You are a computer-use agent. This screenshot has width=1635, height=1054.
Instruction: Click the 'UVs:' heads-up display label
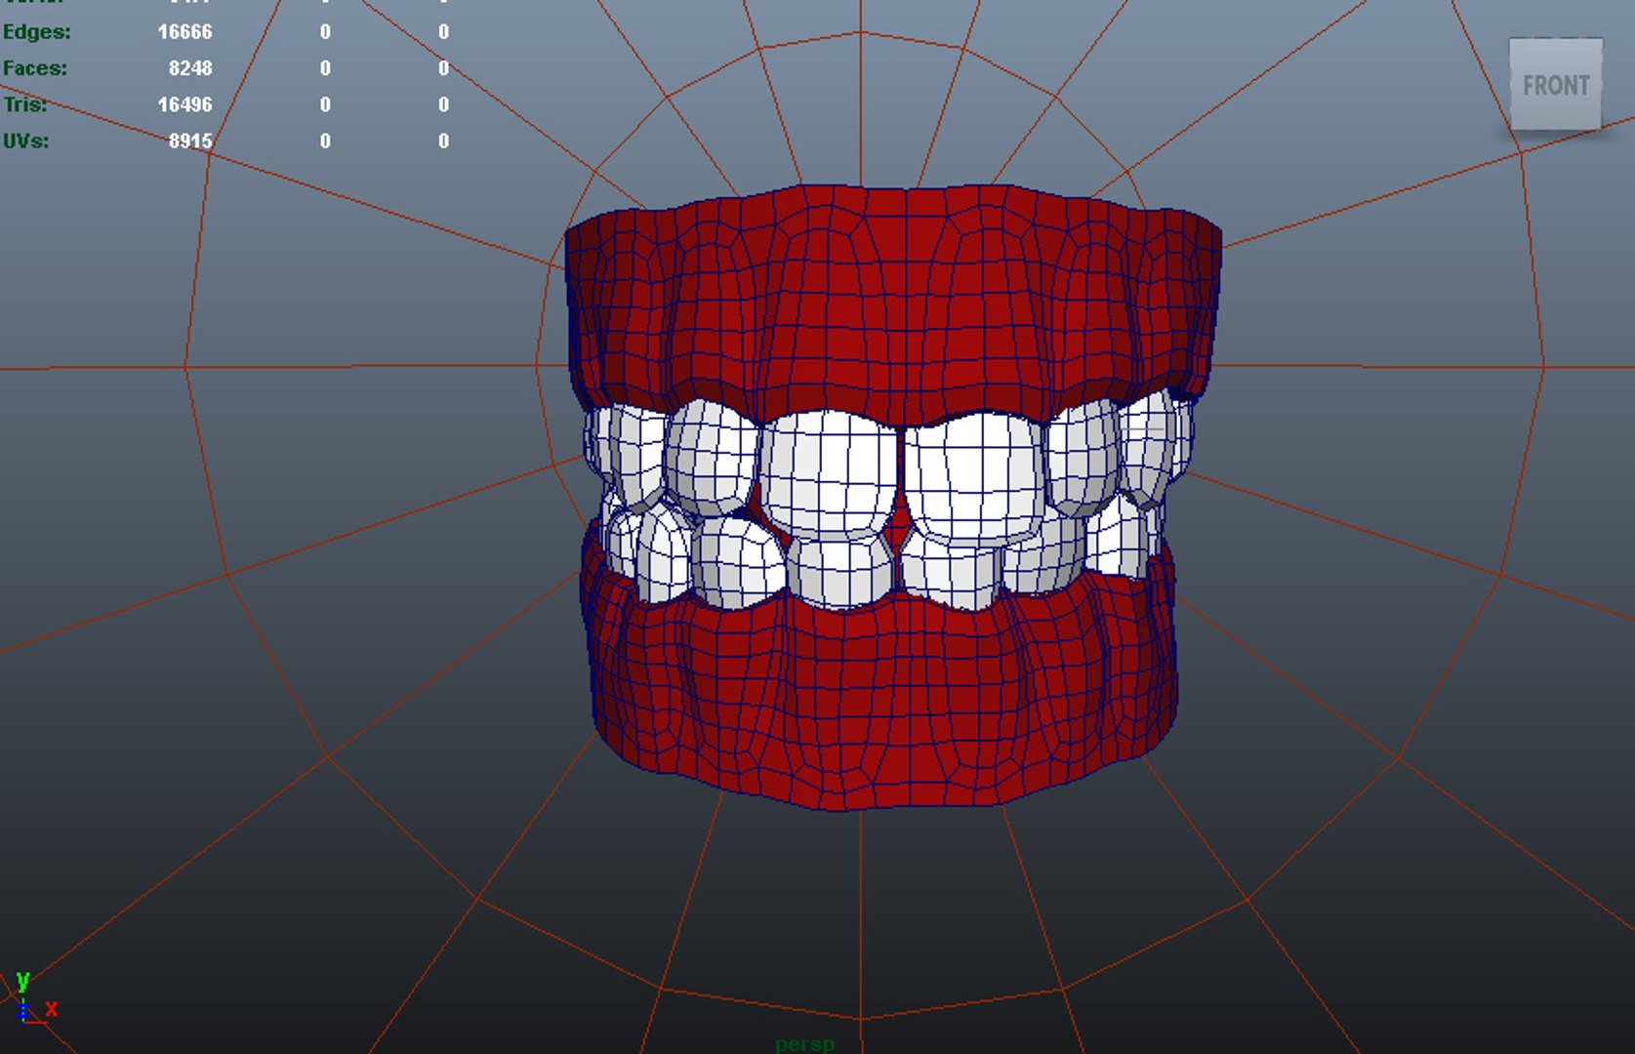click(x=25, y=141)
